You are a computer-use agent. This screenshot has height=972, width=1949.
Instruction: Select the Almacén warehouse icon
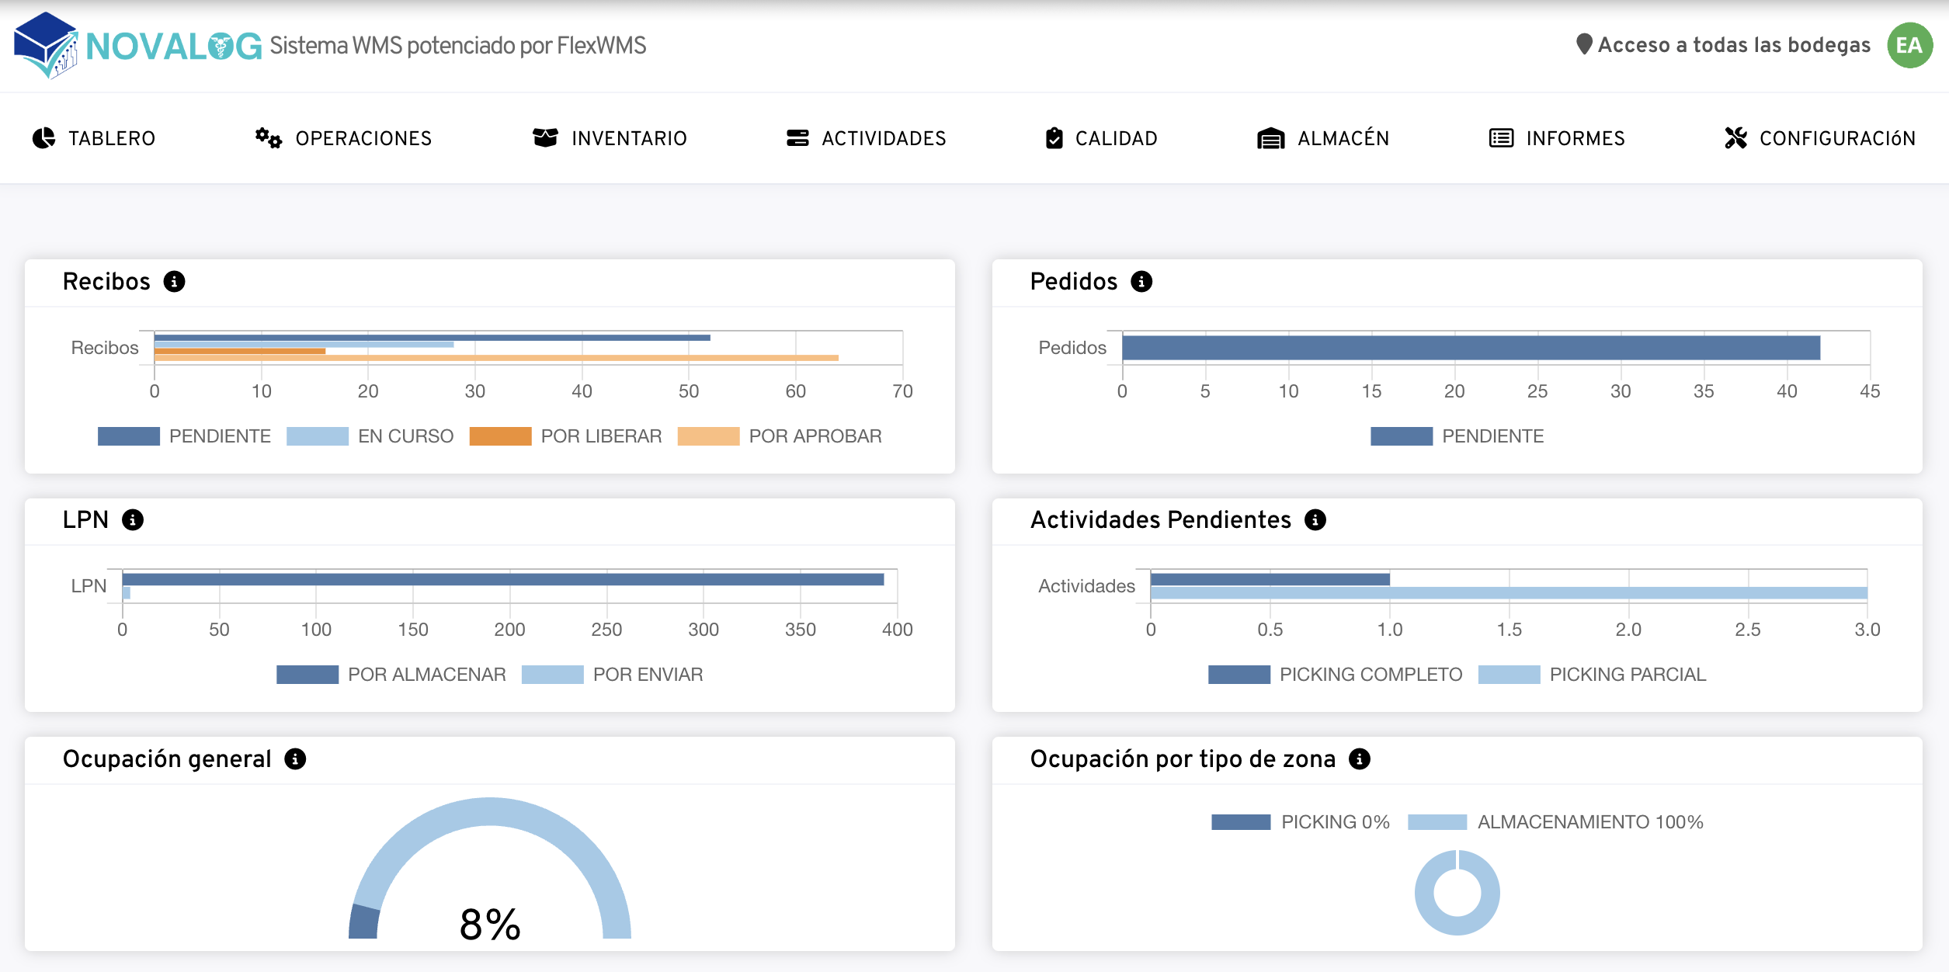1269,137
